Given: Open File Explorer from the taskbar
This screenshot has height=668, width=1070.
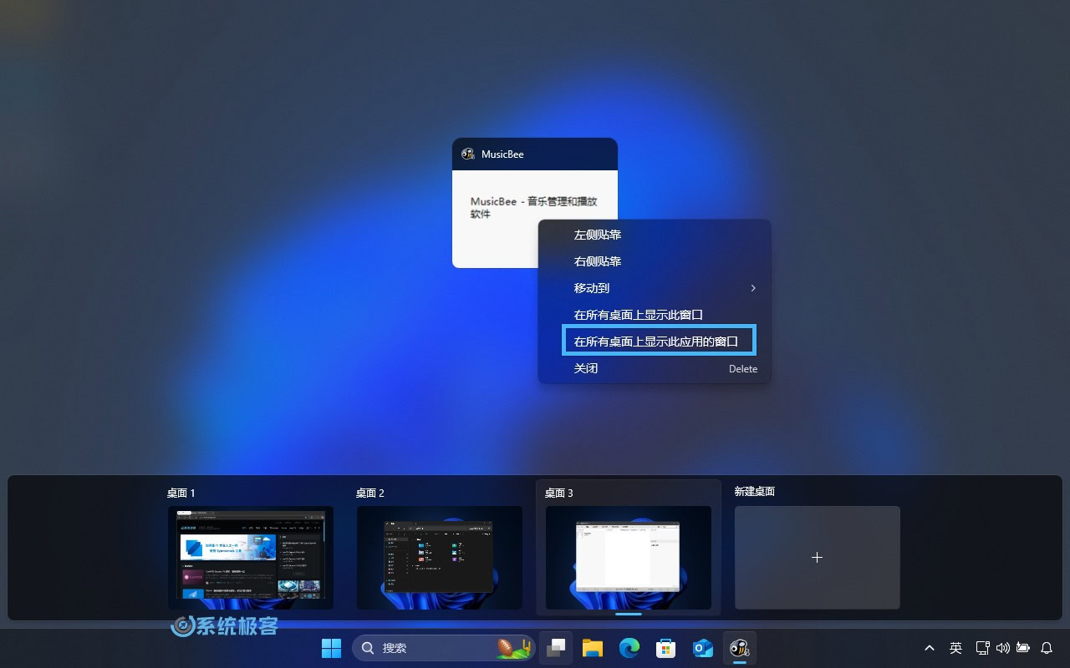Looking at the screenshot, I should click(593, 648).
